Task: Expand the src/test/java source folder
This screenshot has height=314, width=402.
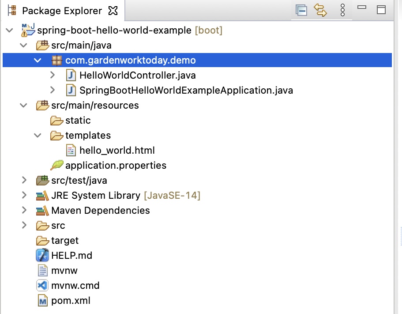Action: coord(24,180)
